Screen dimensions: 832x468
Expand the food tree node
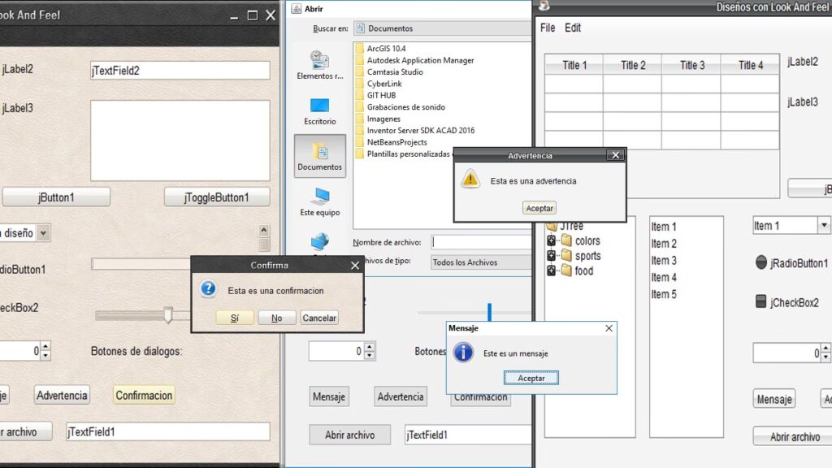(552, 271)
